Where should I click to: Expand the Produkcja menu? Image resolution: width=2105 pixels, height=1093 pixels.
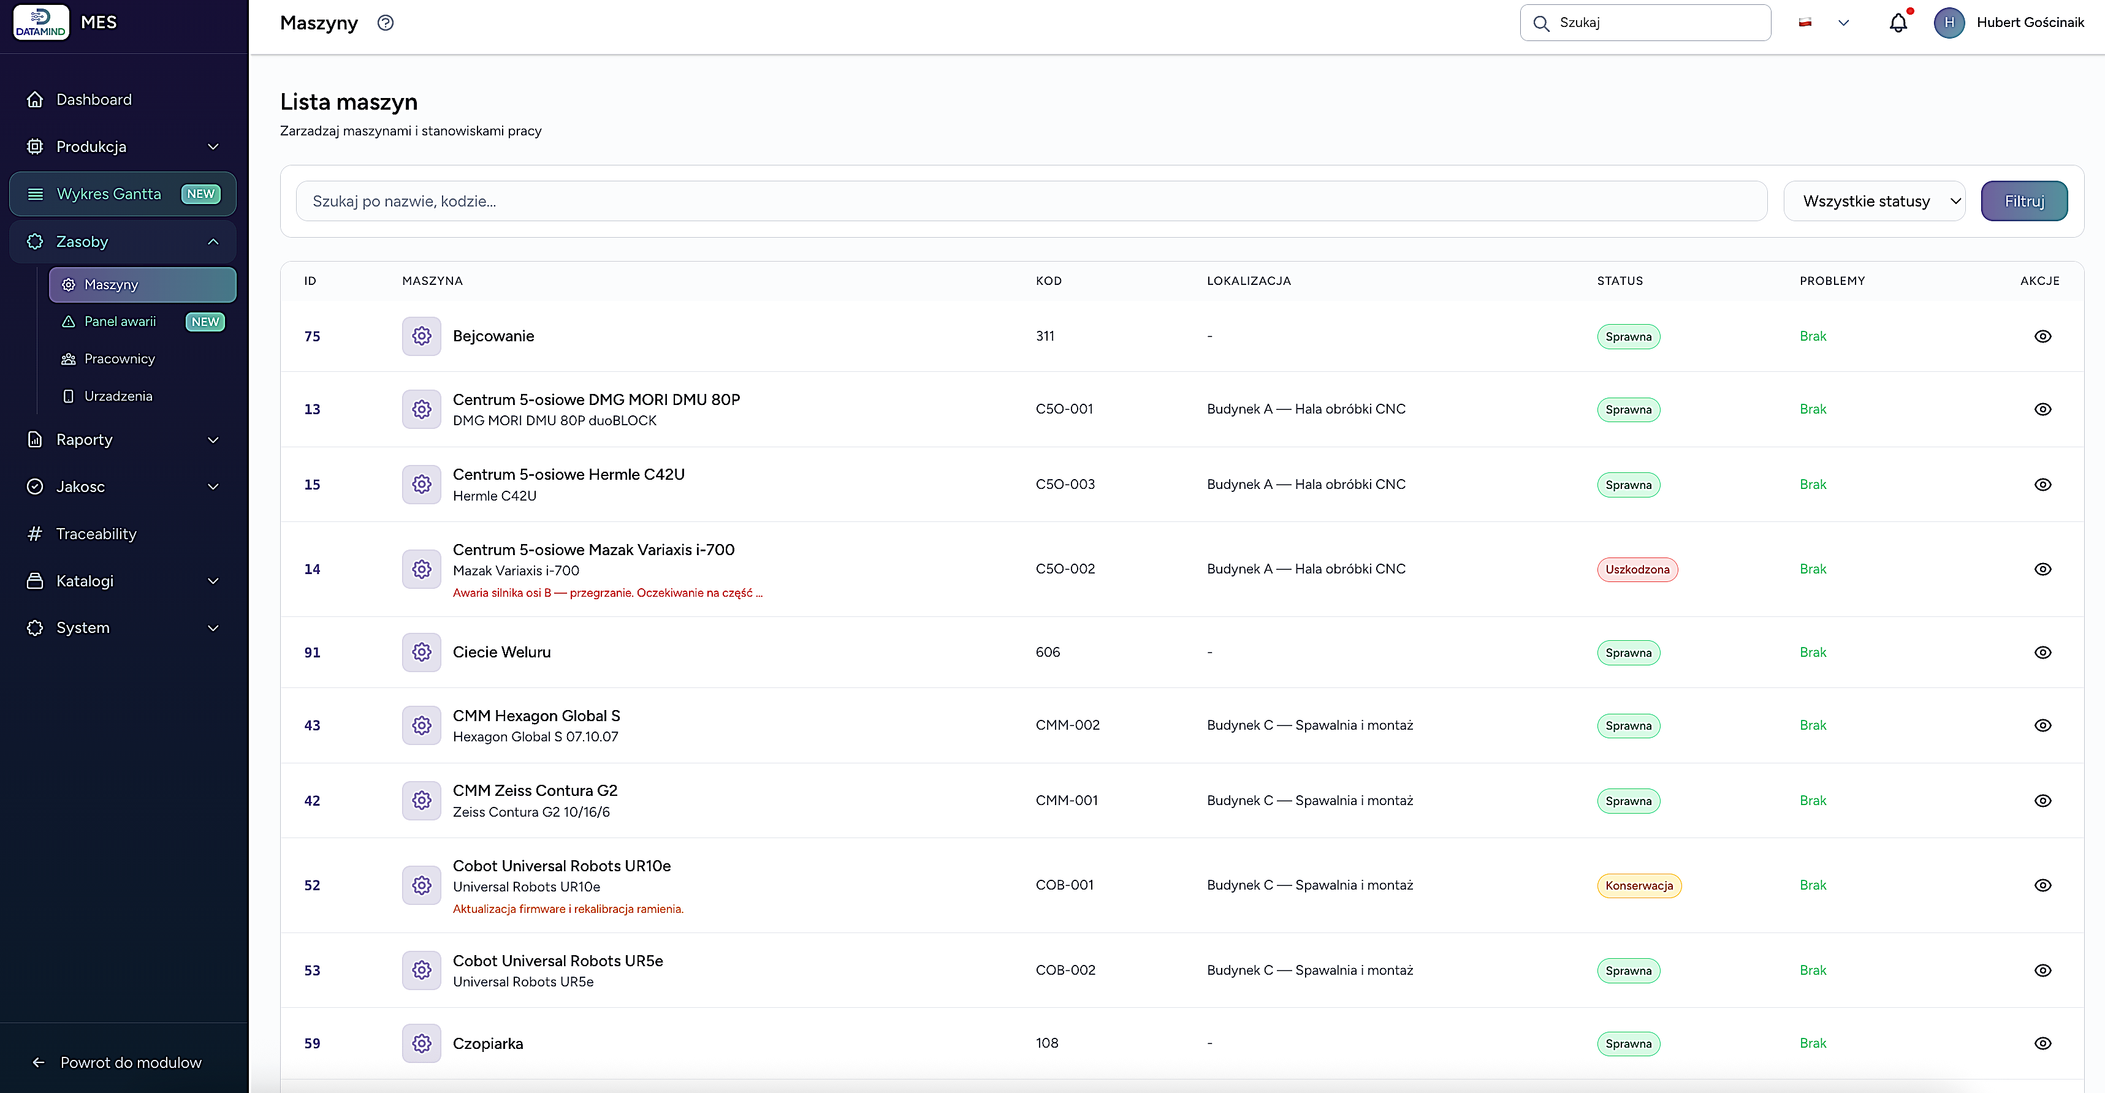(123, 147)
